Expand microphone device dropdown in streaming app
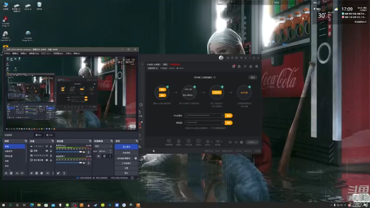Screen dimensions: 370x208 coord(211,142)
